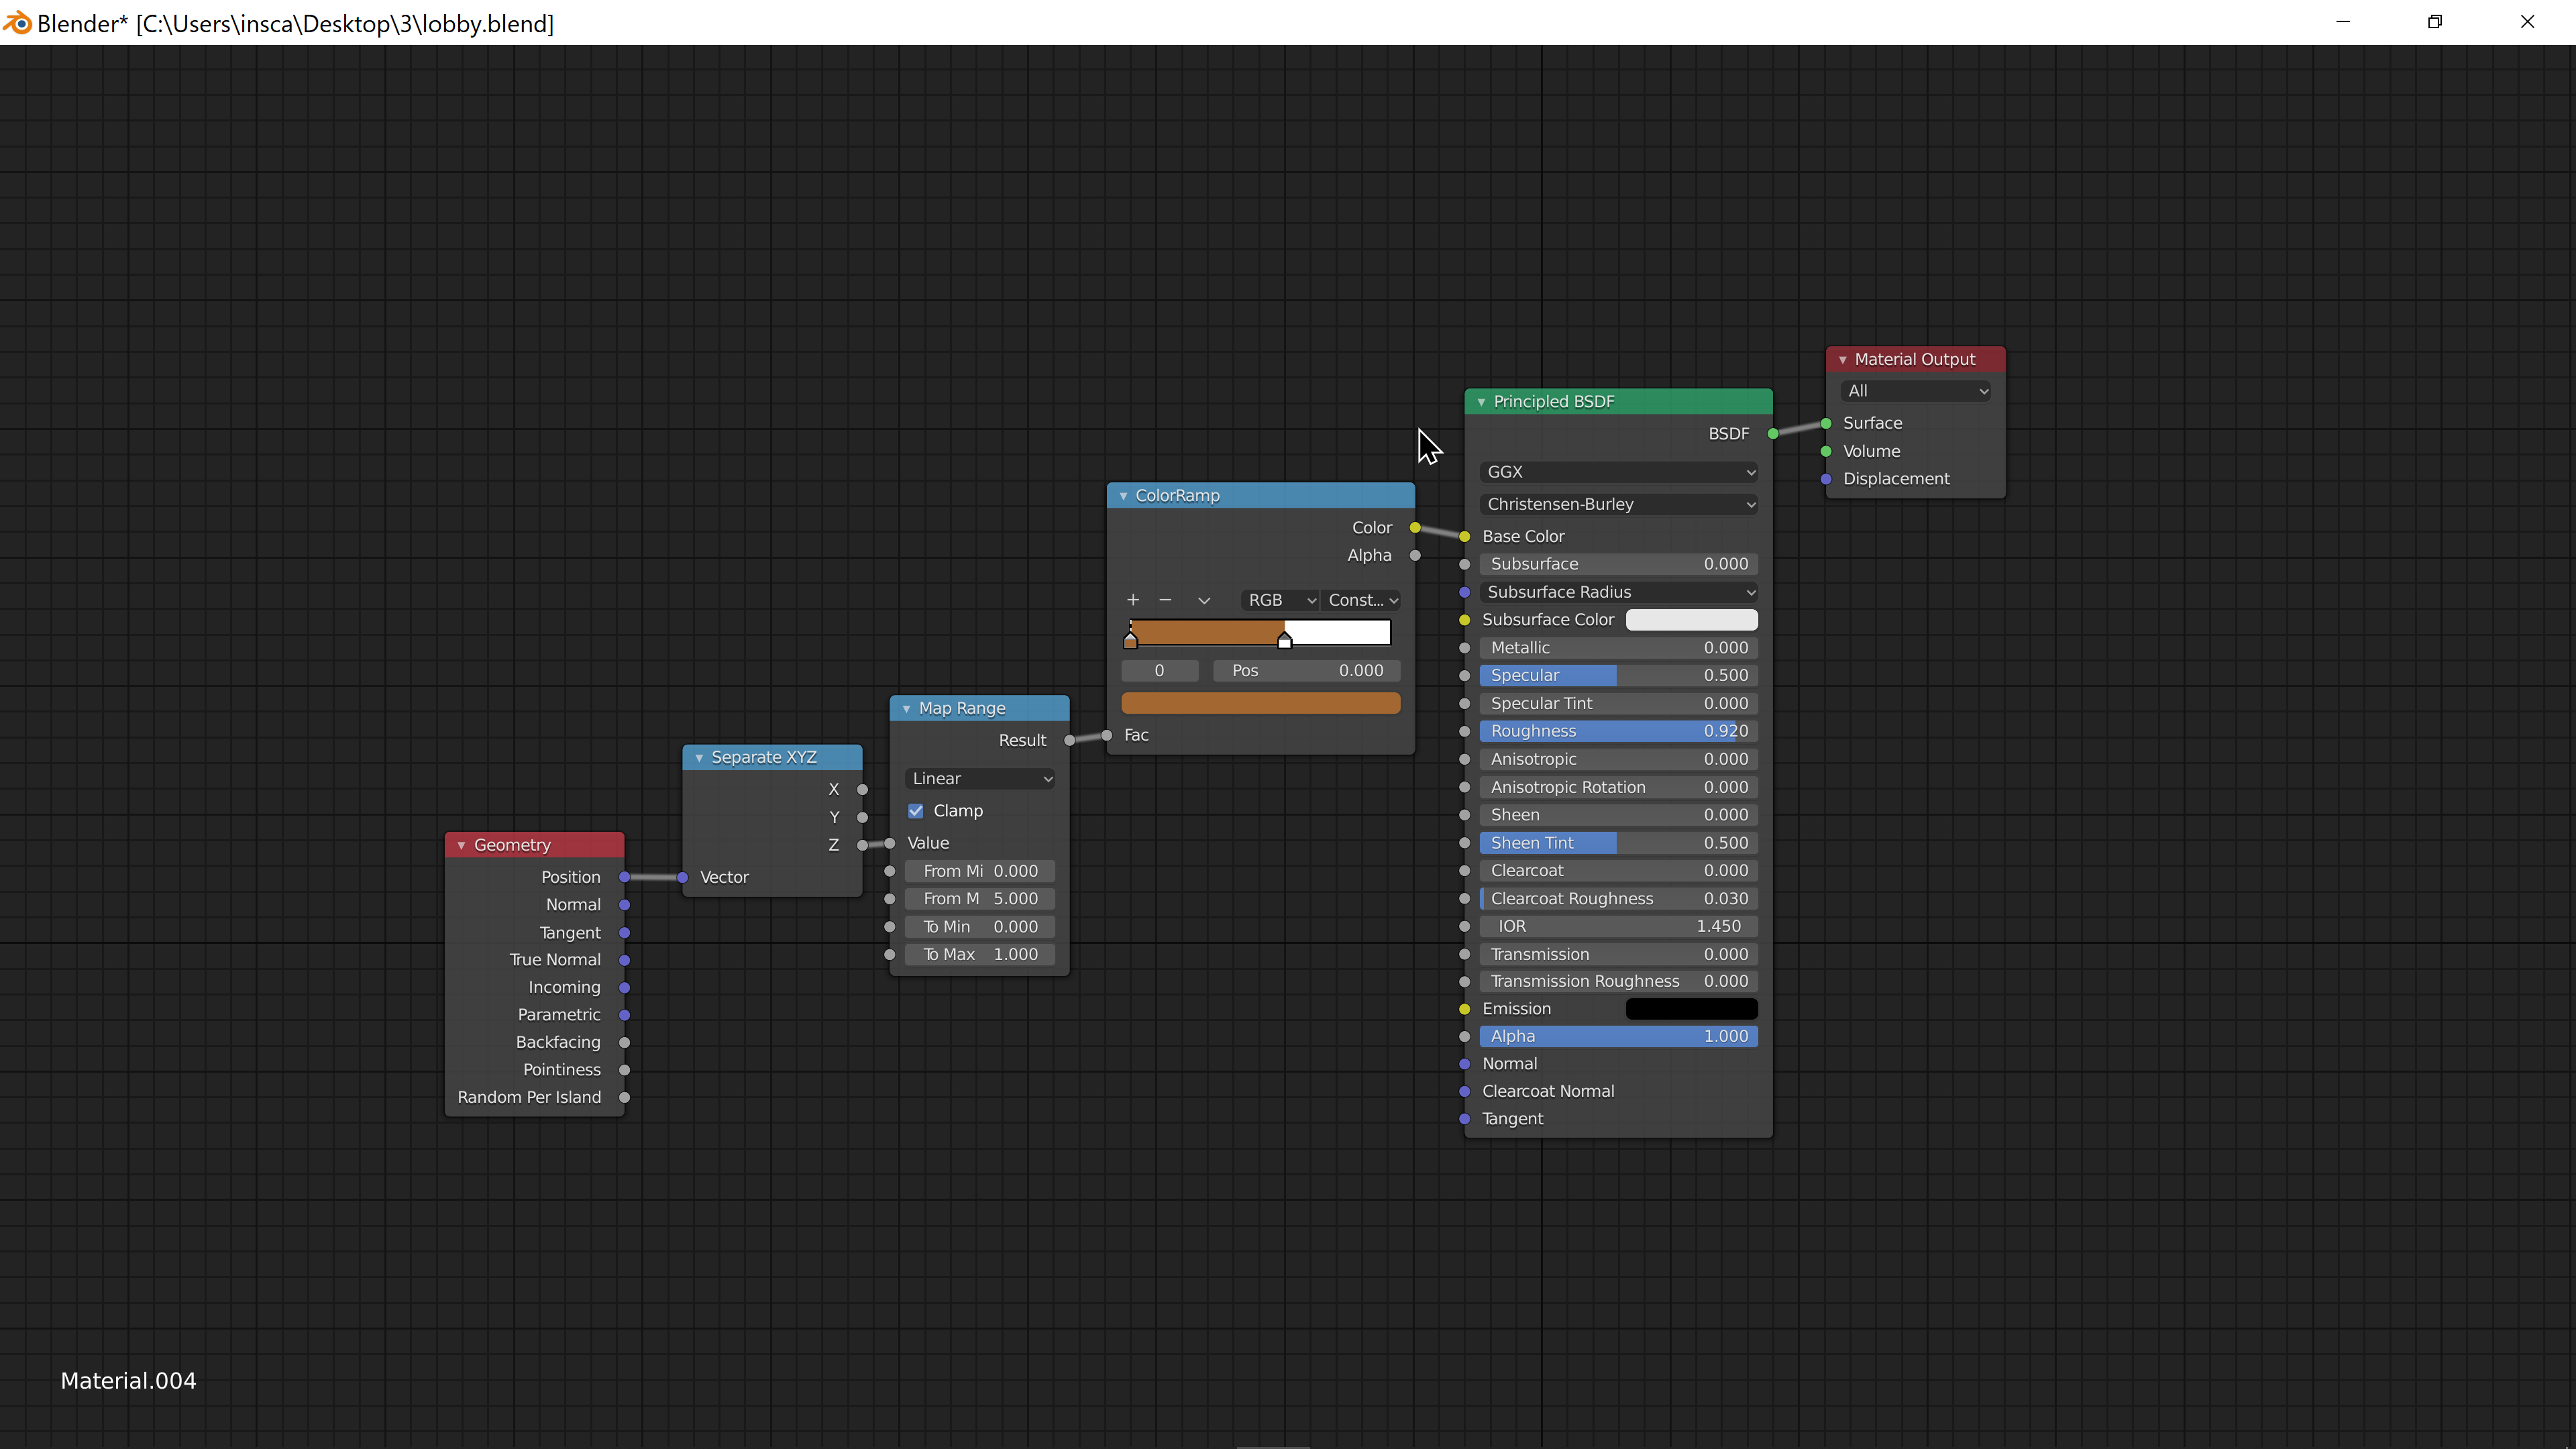Select the white color stop marker

[x=1285, y=641]
